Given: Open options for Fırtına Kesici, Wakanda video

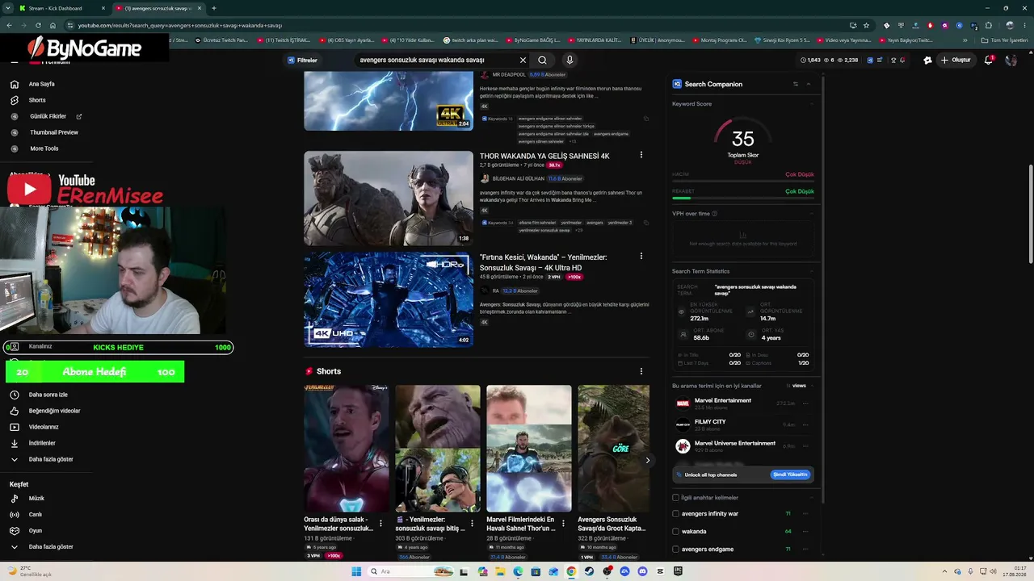Looking at the screenshot, I should 641,257.
